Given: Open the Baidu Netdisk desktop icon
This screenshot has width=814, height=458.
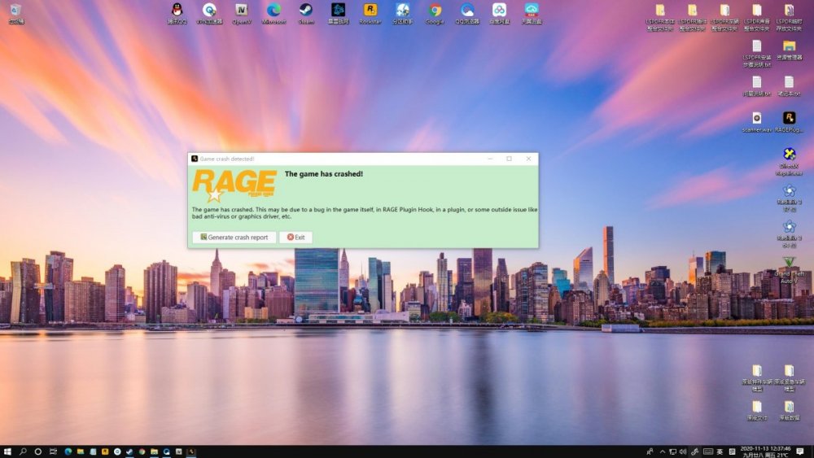Looking at the screenshot, I should pos(499,14).
